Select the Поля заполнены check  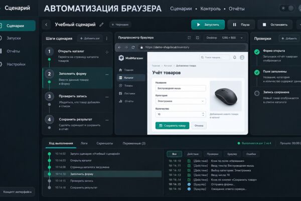click(276, 76)
